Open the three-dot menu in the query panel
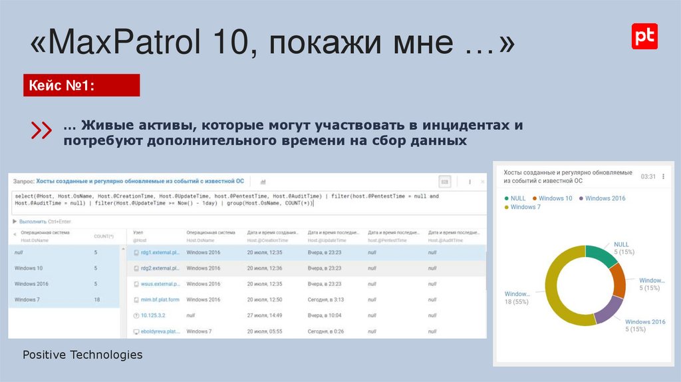This screenshot has width=681, height=382. 470,182
